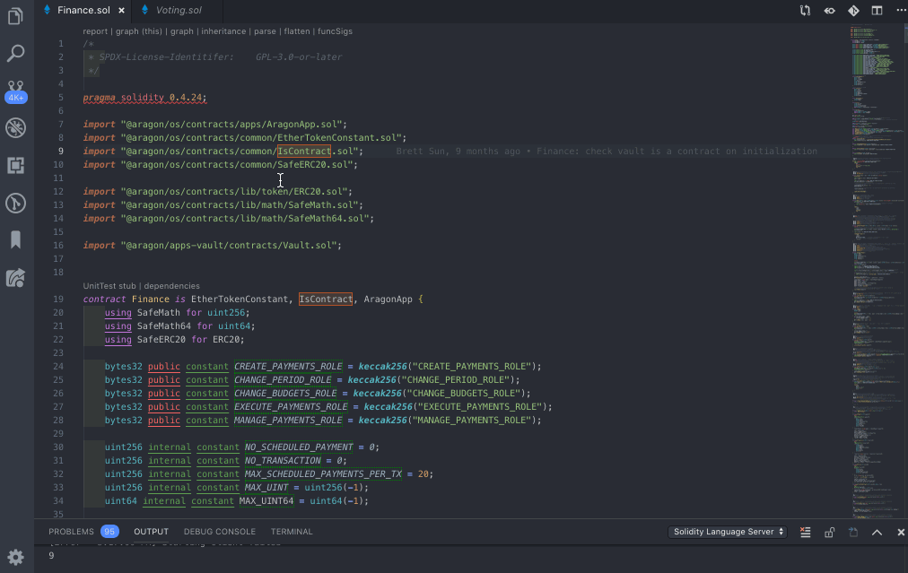Clear the Output panel contents

(x=805, y=531)
